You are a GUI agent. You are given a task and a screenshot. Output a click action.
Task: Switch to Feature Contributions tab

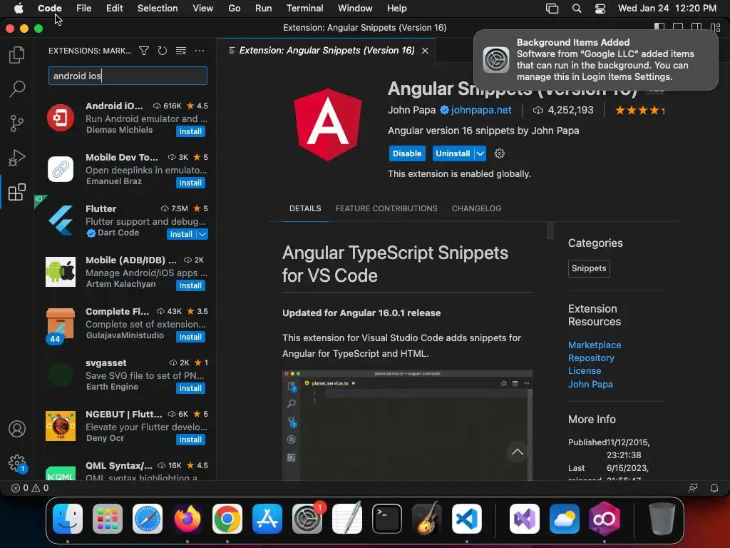(x=386, y=208)
